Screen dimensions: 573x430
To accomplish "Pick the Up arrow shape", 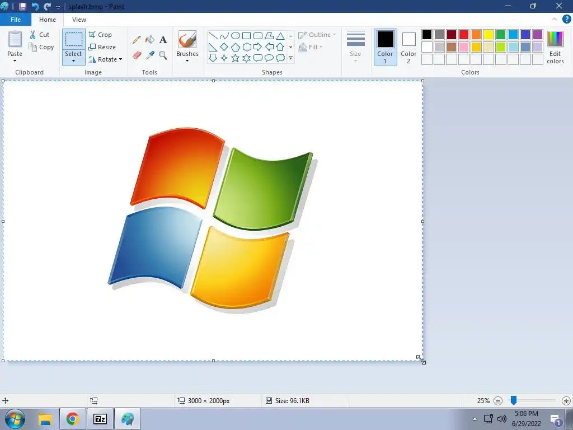I will 280,47.
